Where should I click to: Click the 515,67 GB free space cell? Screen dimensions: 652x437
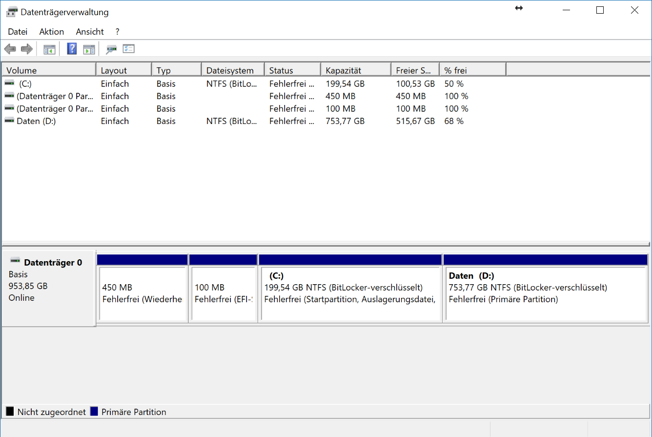coord(415,121)
